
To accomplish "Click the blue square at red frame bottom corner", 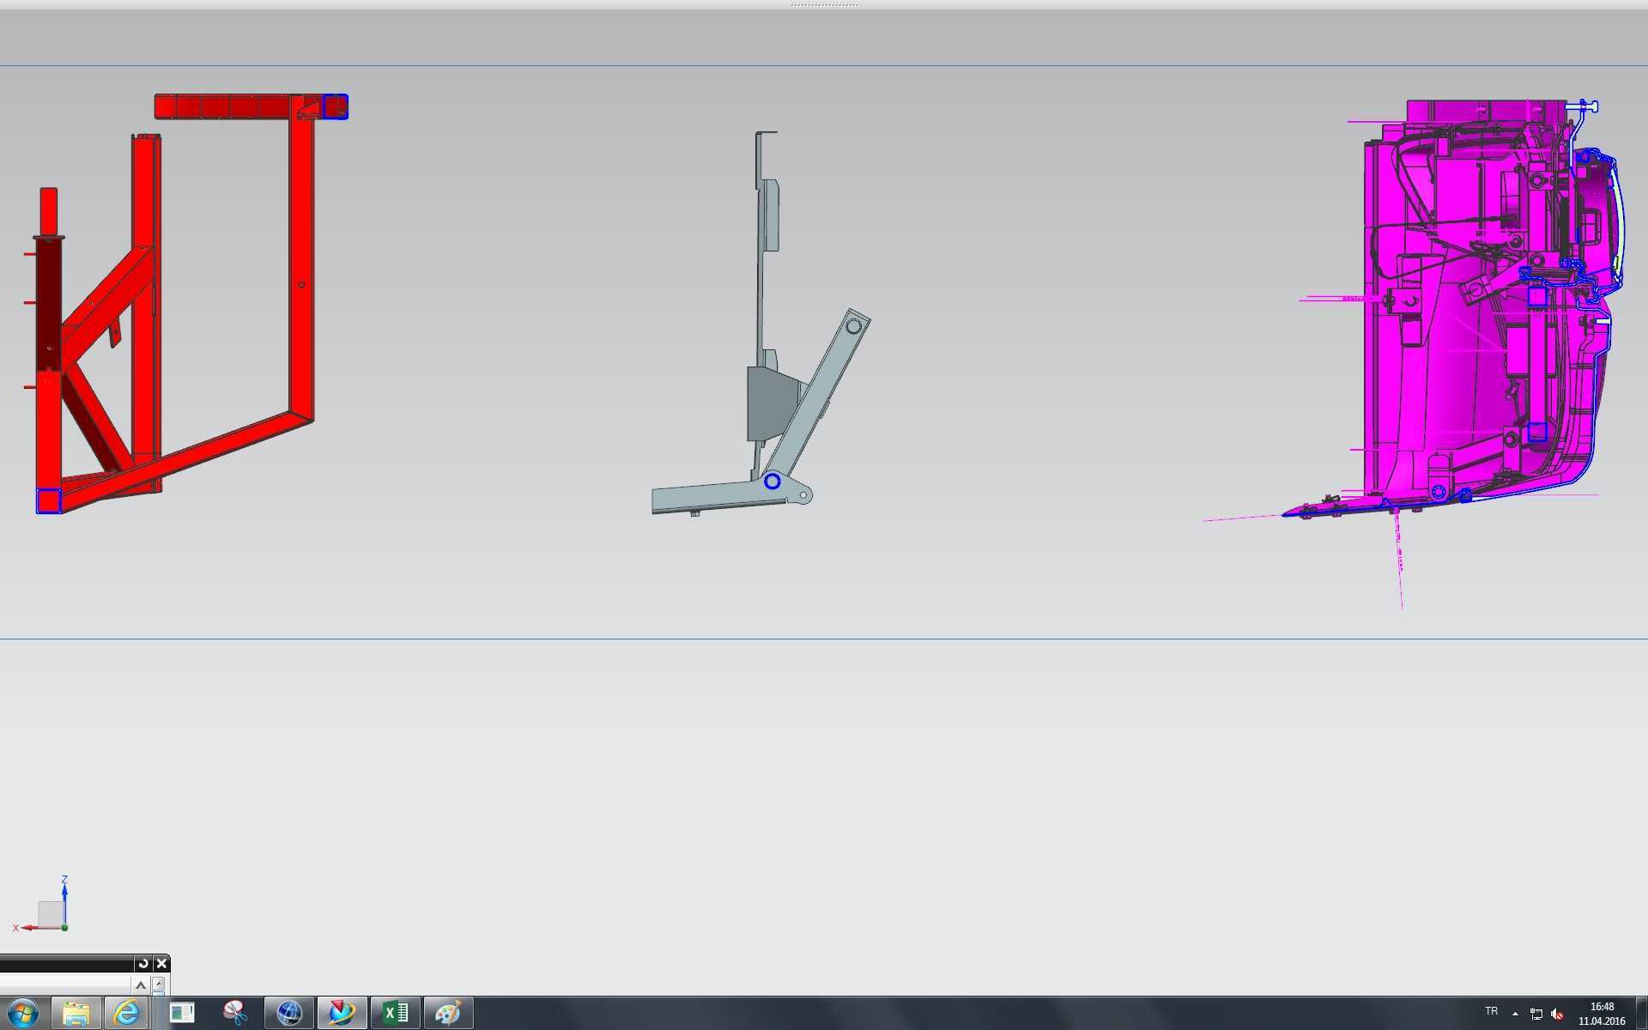I will (48, 500).
